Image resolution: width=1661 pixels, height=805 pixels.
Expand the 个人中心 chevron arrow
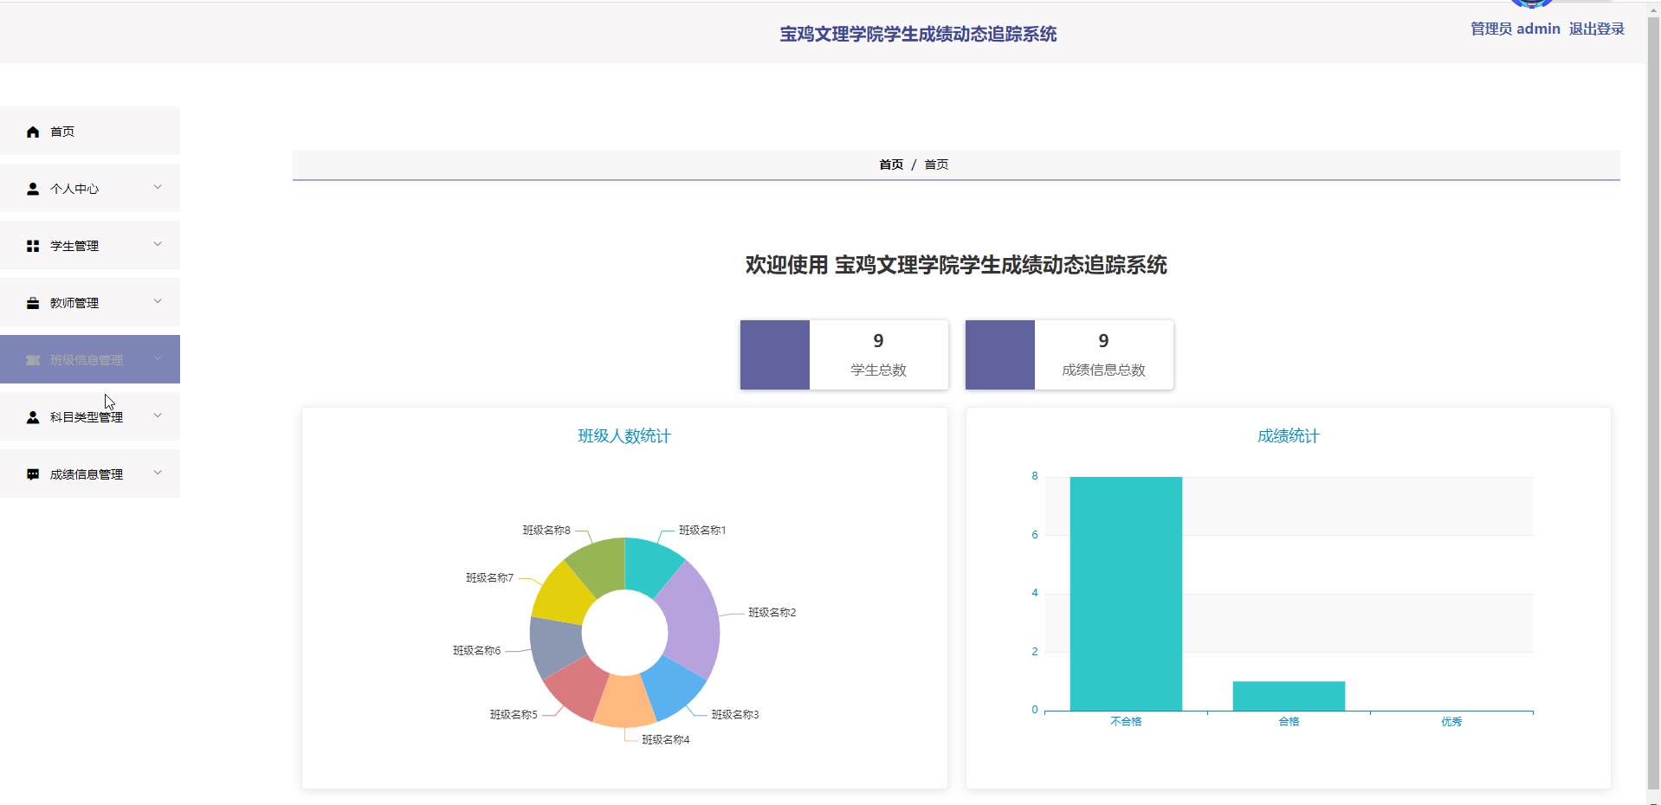point(158,187)
